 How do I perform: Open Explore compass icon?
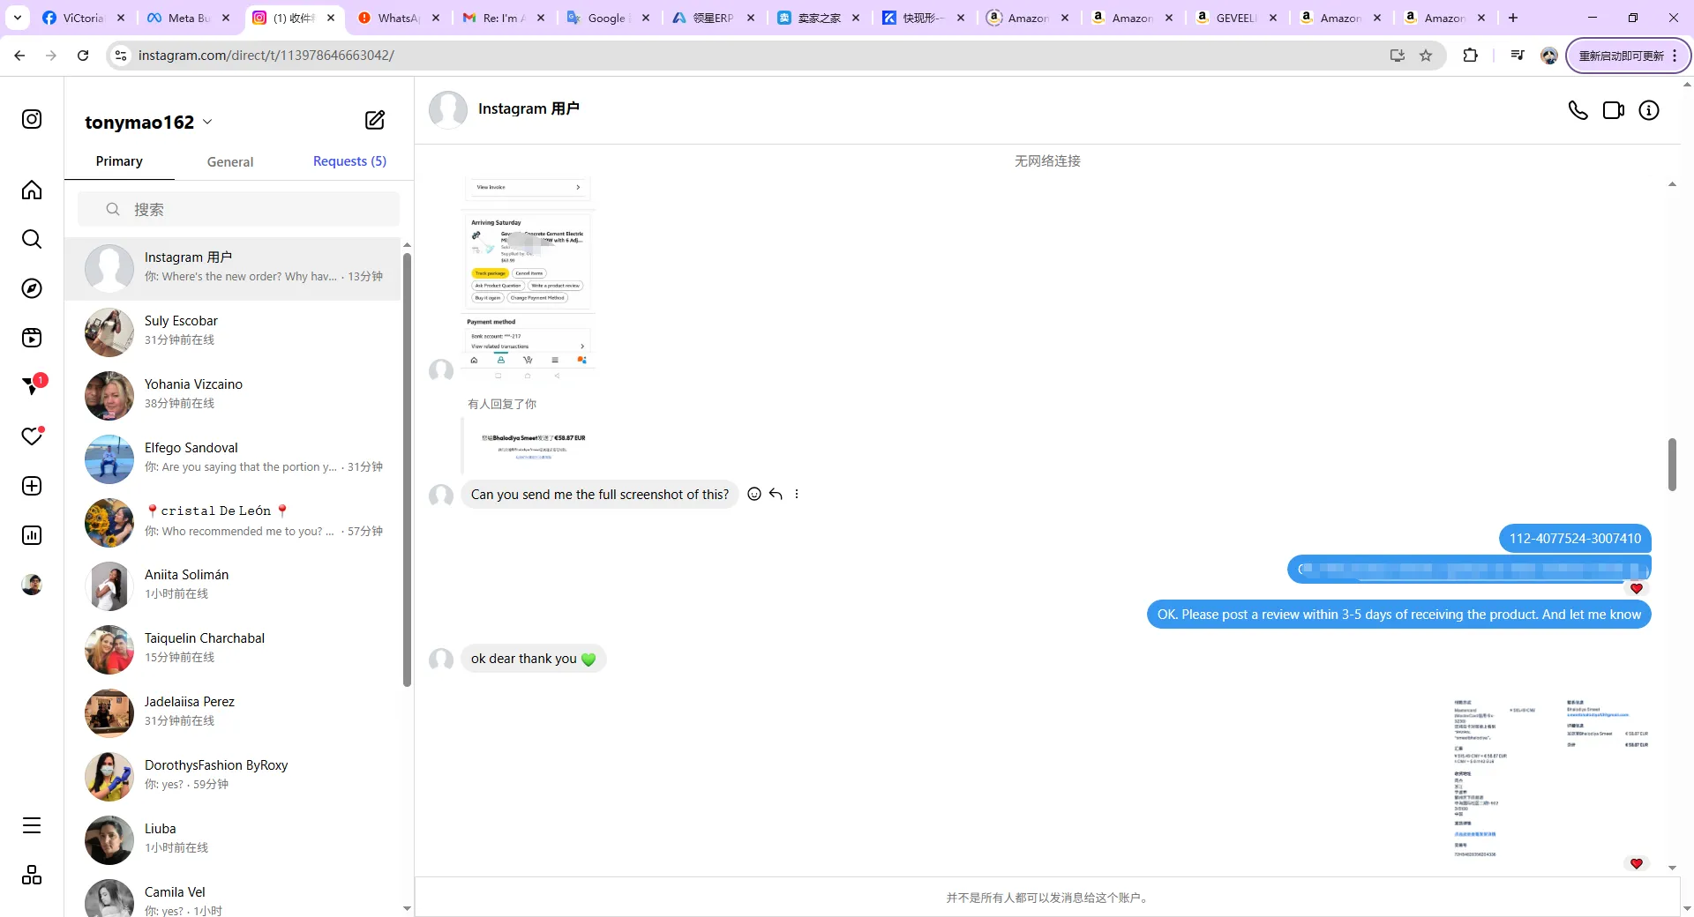click(32, 288)
